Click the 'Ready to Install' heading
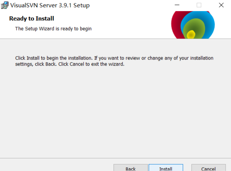This screenshot has height=171, width=231. point(32,19)
